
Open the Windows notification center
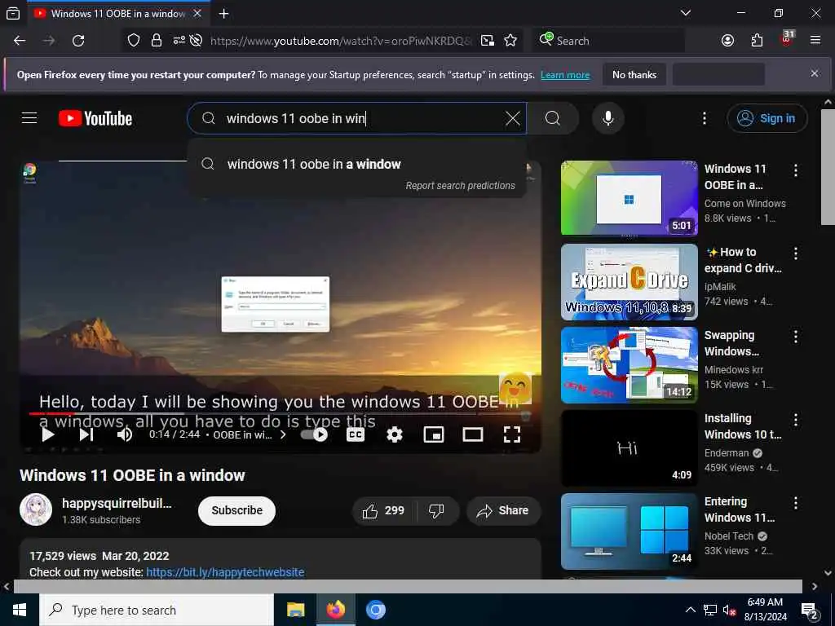[810, 610]
